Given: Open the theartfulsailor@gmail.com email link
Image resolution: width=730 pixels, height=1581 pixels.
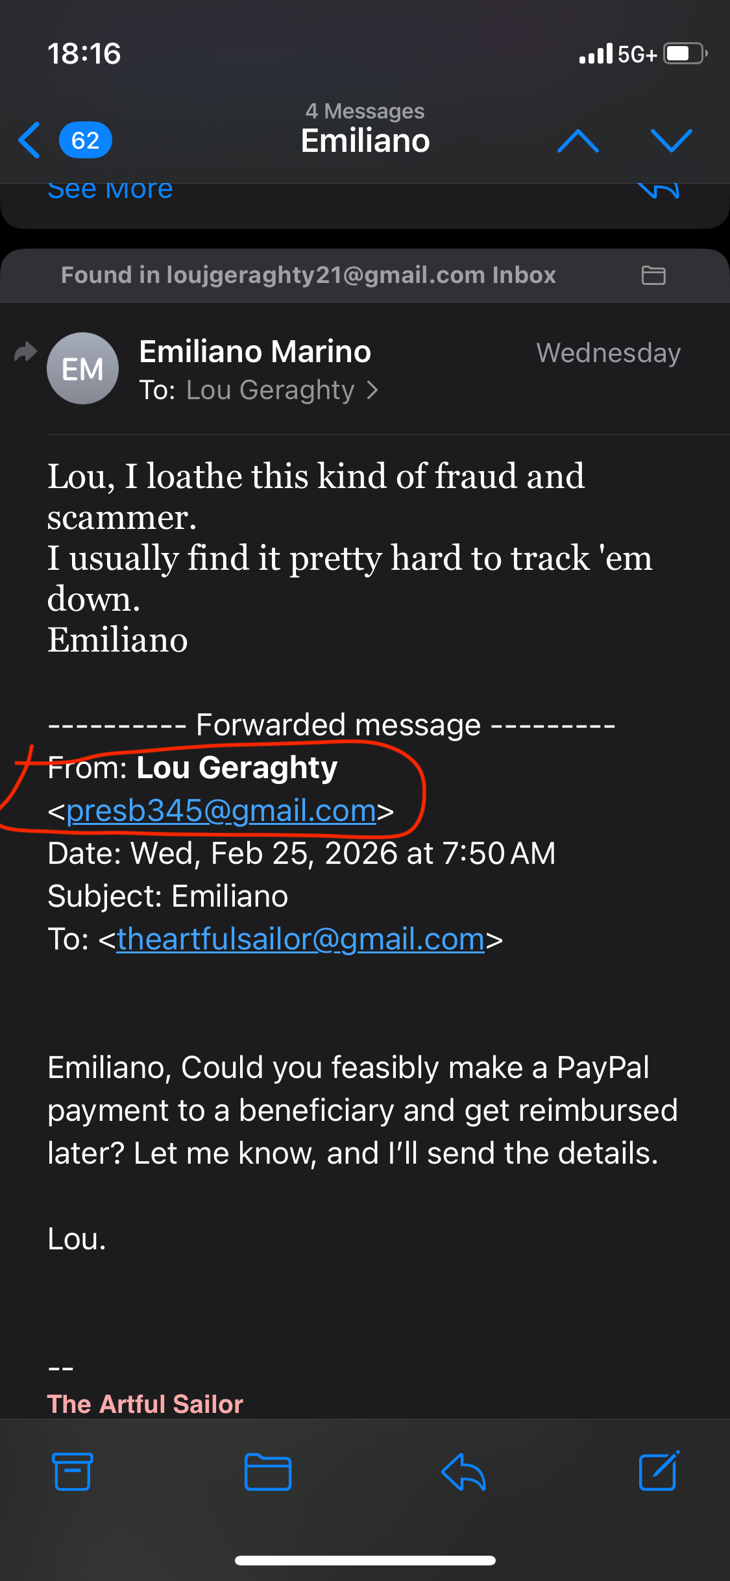Looking at the screenshot, I should tap(300, 939).
